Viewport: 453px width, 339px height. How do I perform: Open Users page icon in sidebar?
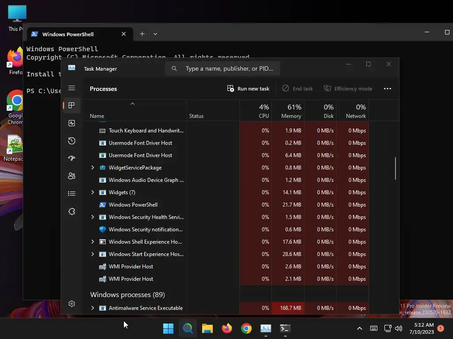72,176
